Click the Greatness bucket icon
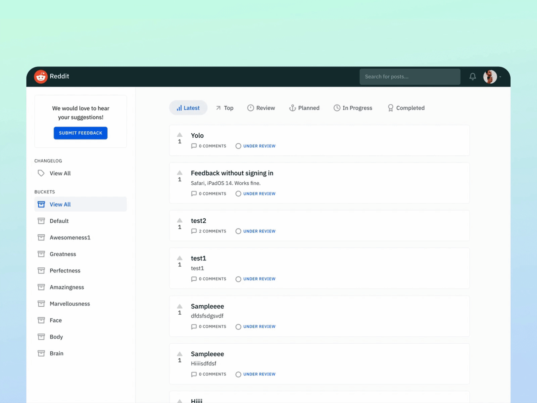 (41, 254)
